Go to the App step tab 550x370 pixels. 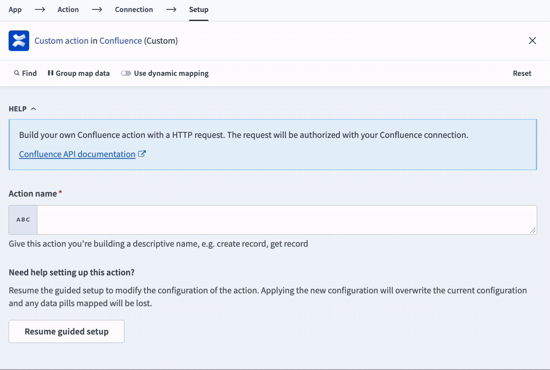(x=15, y=9)
